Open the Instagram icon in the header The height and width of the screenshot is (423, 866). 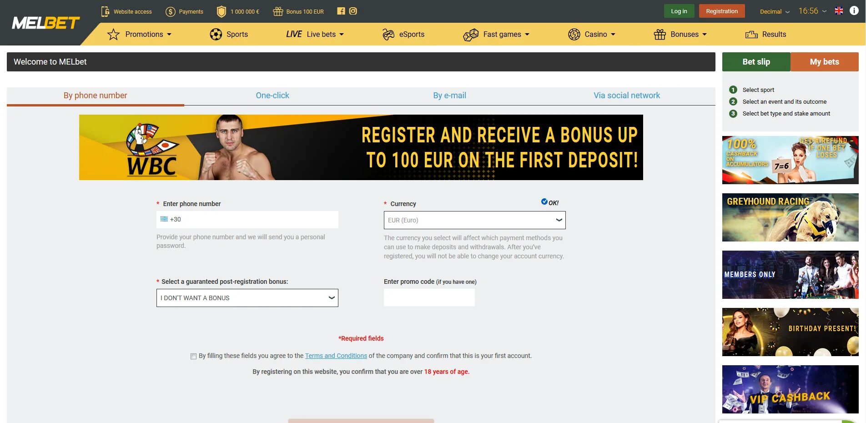[353, 11]
